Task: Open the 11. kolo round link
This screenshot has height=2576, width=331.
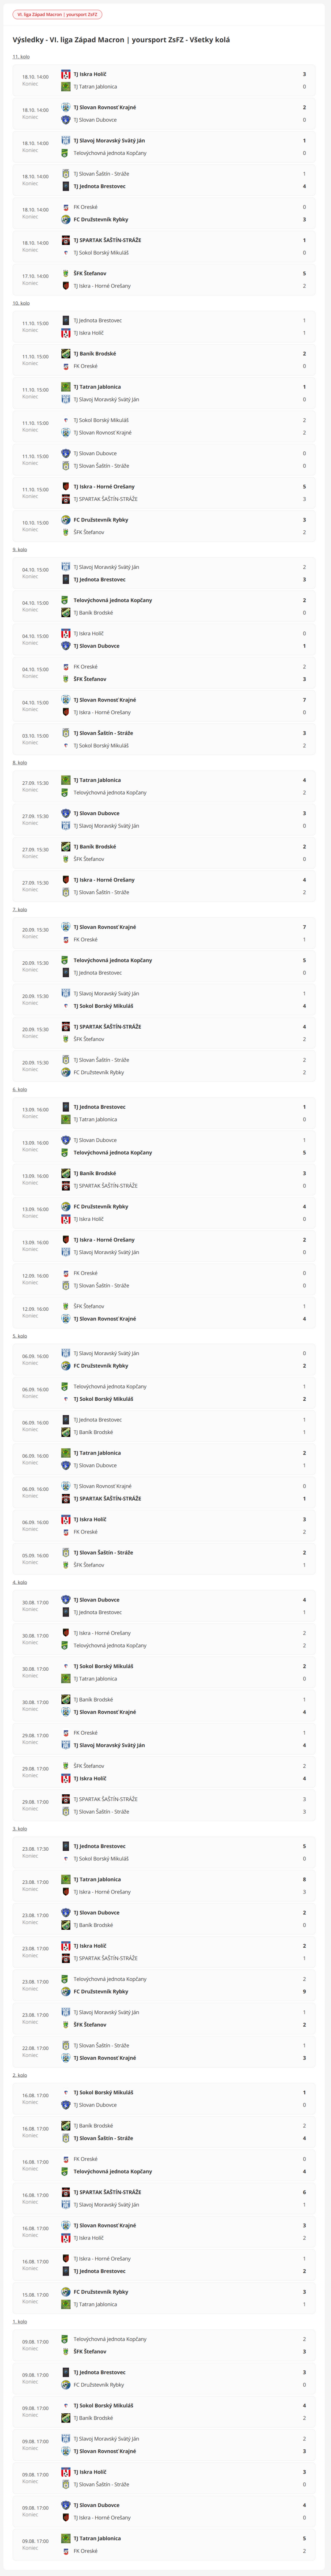Action: point(21,57)
